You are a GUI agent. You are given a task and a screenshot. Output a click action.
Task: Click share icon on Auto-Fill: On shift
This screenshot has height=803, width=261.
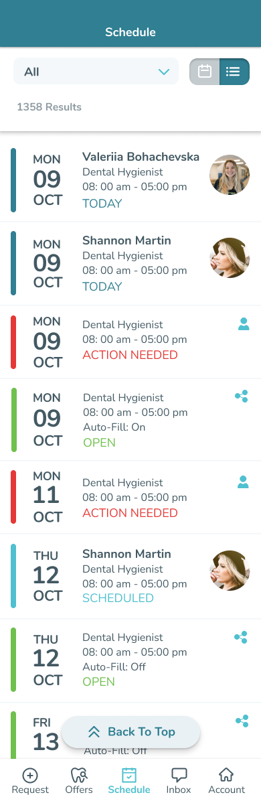point(241,396)
